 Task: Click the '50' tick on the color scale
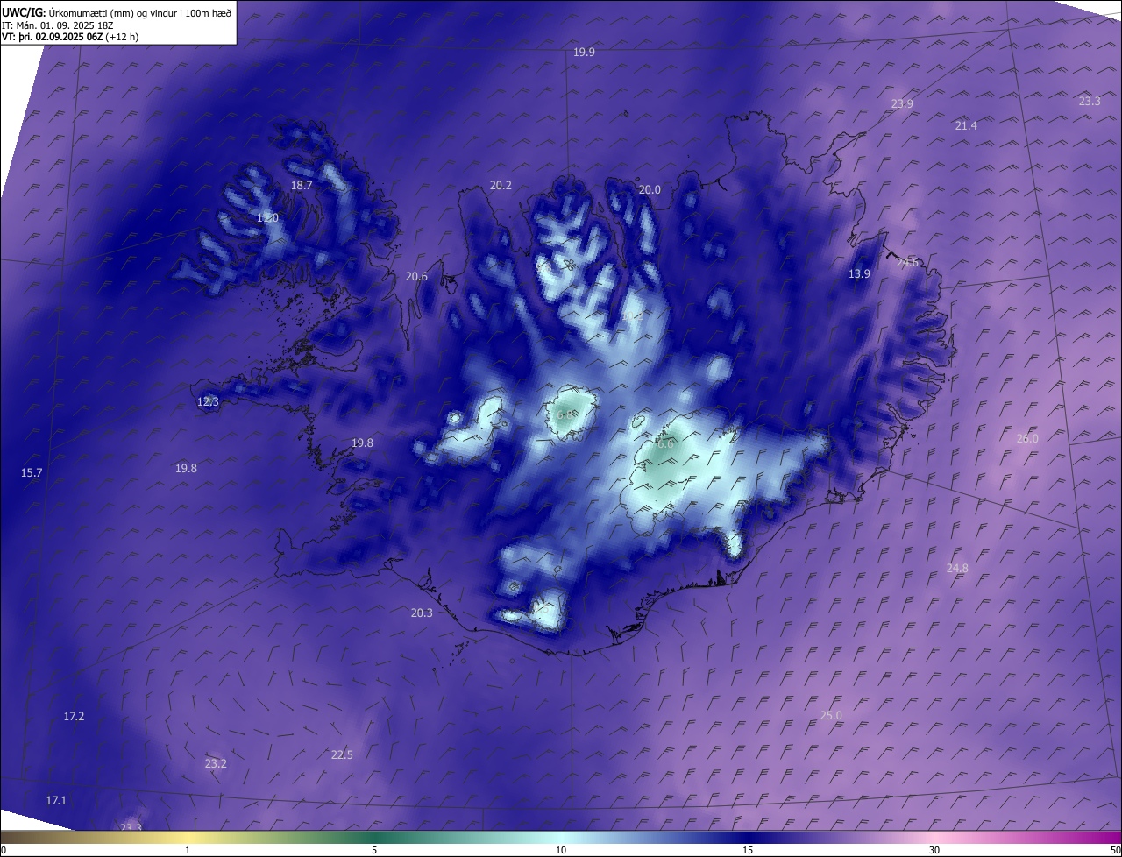1116,851
